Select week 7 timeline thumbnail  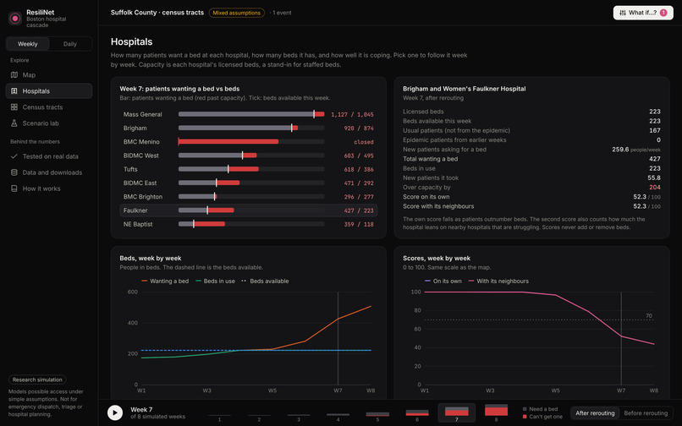pos(457,413)
